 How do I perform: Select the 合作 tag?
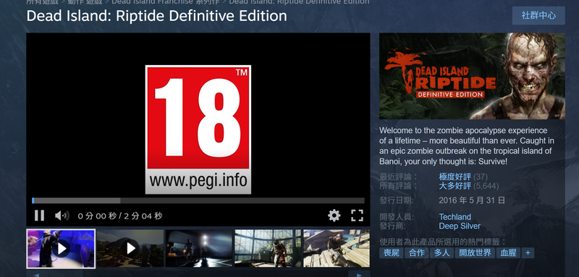click(417, 252)
